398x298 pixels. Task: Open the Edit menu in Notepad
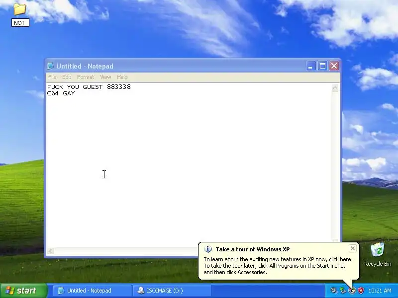point(67,77)
